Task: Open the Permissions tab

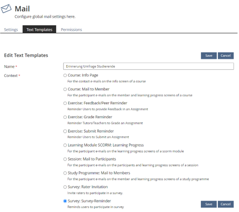Action: tap(71, 29)
